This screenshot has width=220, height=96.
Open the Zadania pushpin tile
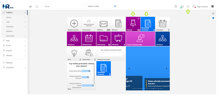tap(133, 24)
